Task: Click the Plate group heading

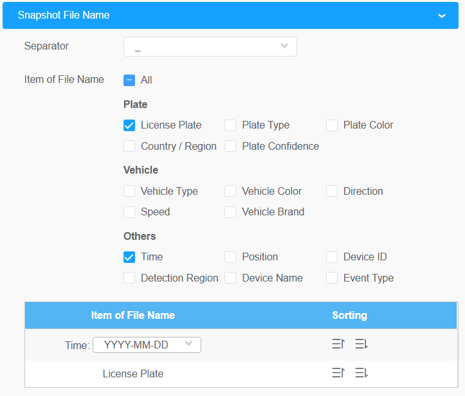Action: tap(135, 104)
